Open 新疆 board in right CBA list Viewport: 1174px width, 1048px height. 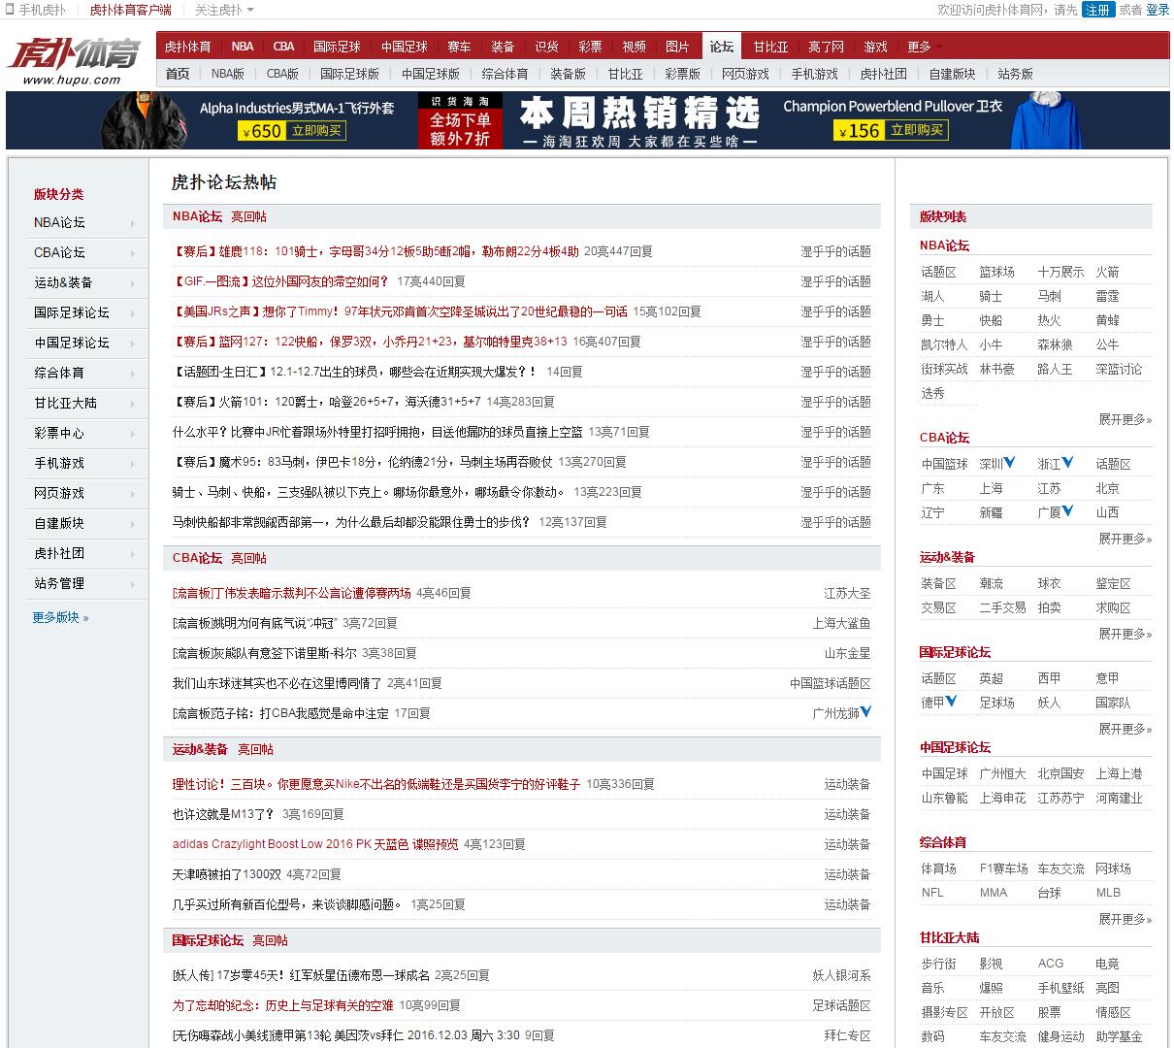(991, 512)
